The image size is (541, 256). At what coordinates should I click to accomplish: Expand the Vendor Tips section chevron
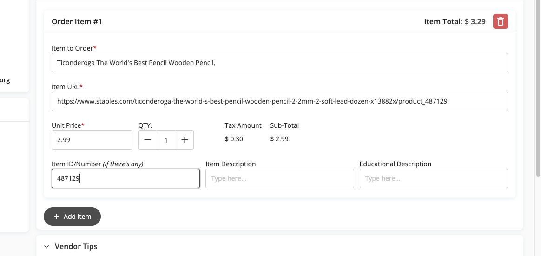click(x=46, y=246)
